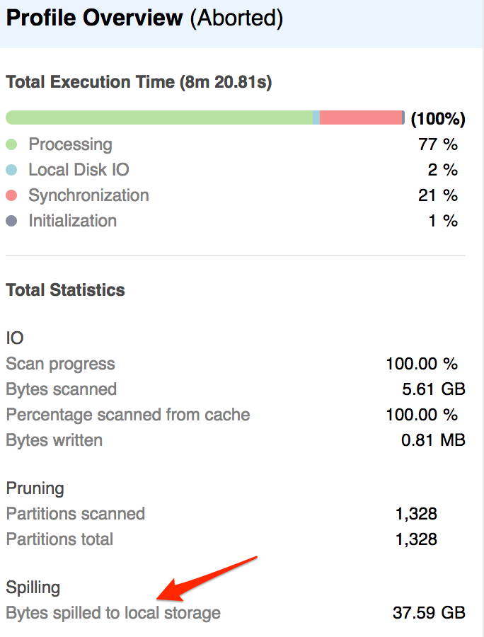Click Percentage scanned from cache label
This screenshot has height=637, width=484.
click(127, 415)
